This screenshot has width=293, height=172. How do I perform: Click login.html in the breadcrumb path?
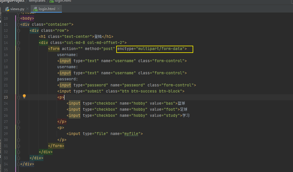(63, 1)
